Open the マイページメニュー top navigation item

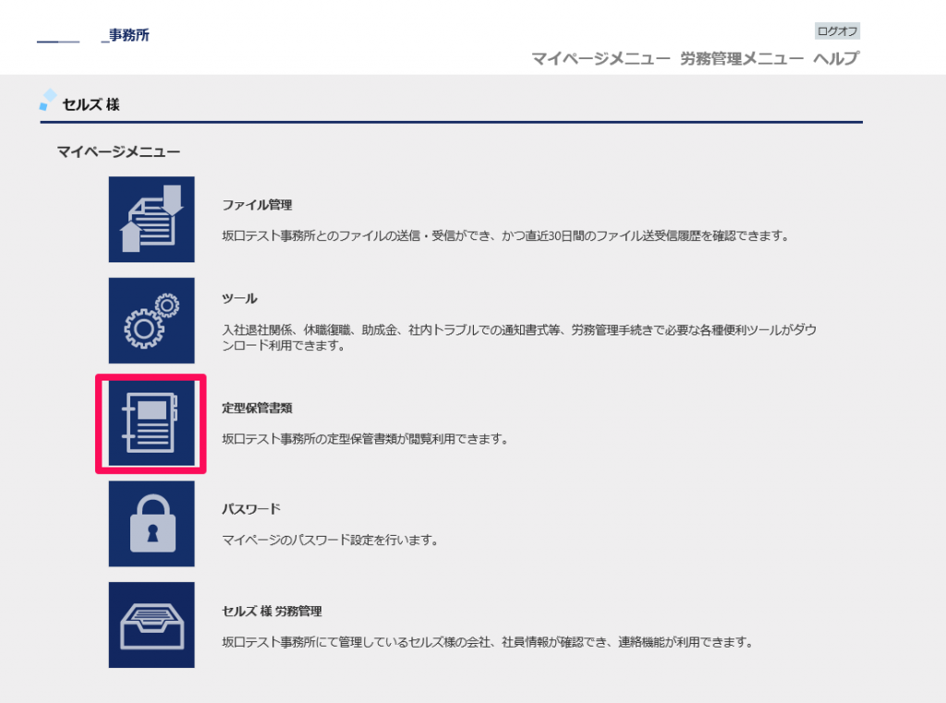[600, 58]
